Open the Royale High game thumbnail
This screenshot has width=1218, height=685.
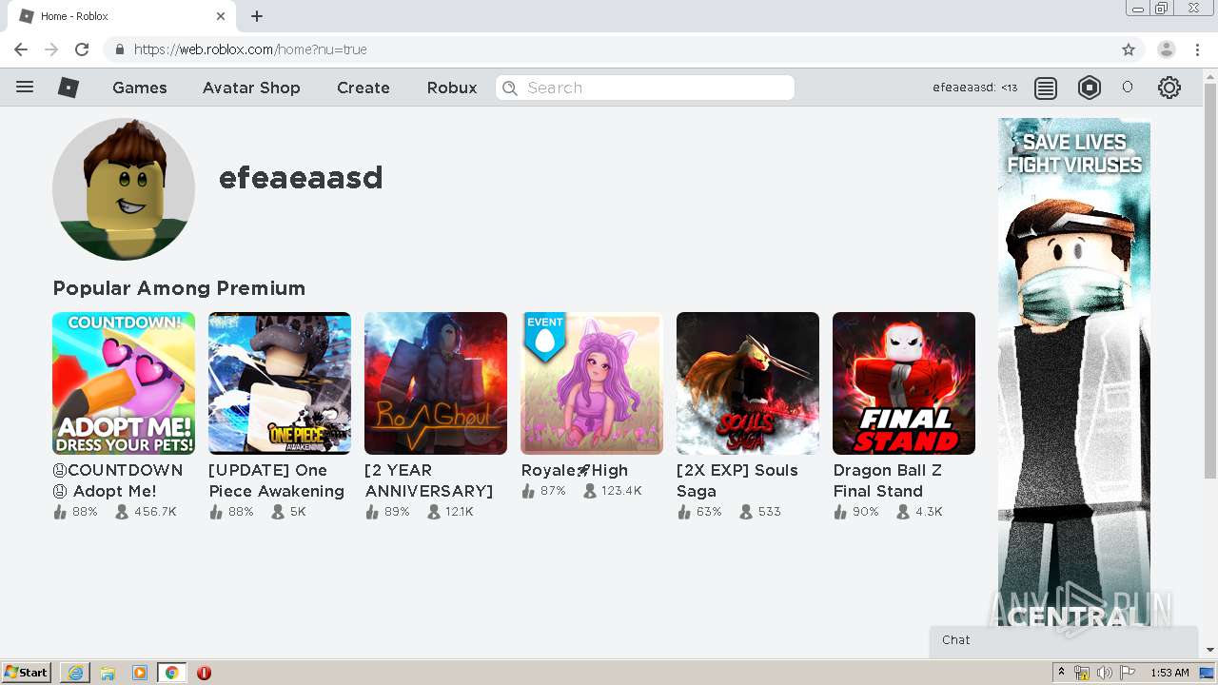592,383
